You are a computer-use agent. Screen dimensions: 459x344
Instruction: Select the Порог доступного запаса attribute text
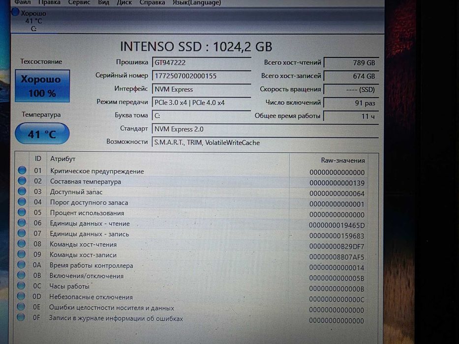pos(89,202)
